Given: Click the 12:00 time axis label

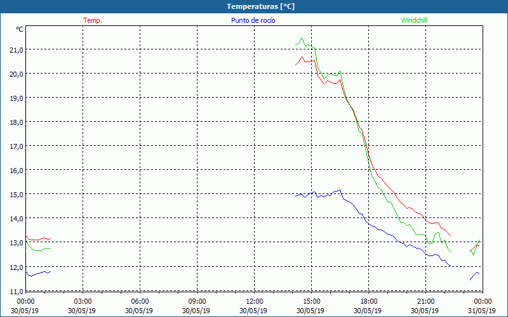Looking at the screenshot, I should pos(255,302).
